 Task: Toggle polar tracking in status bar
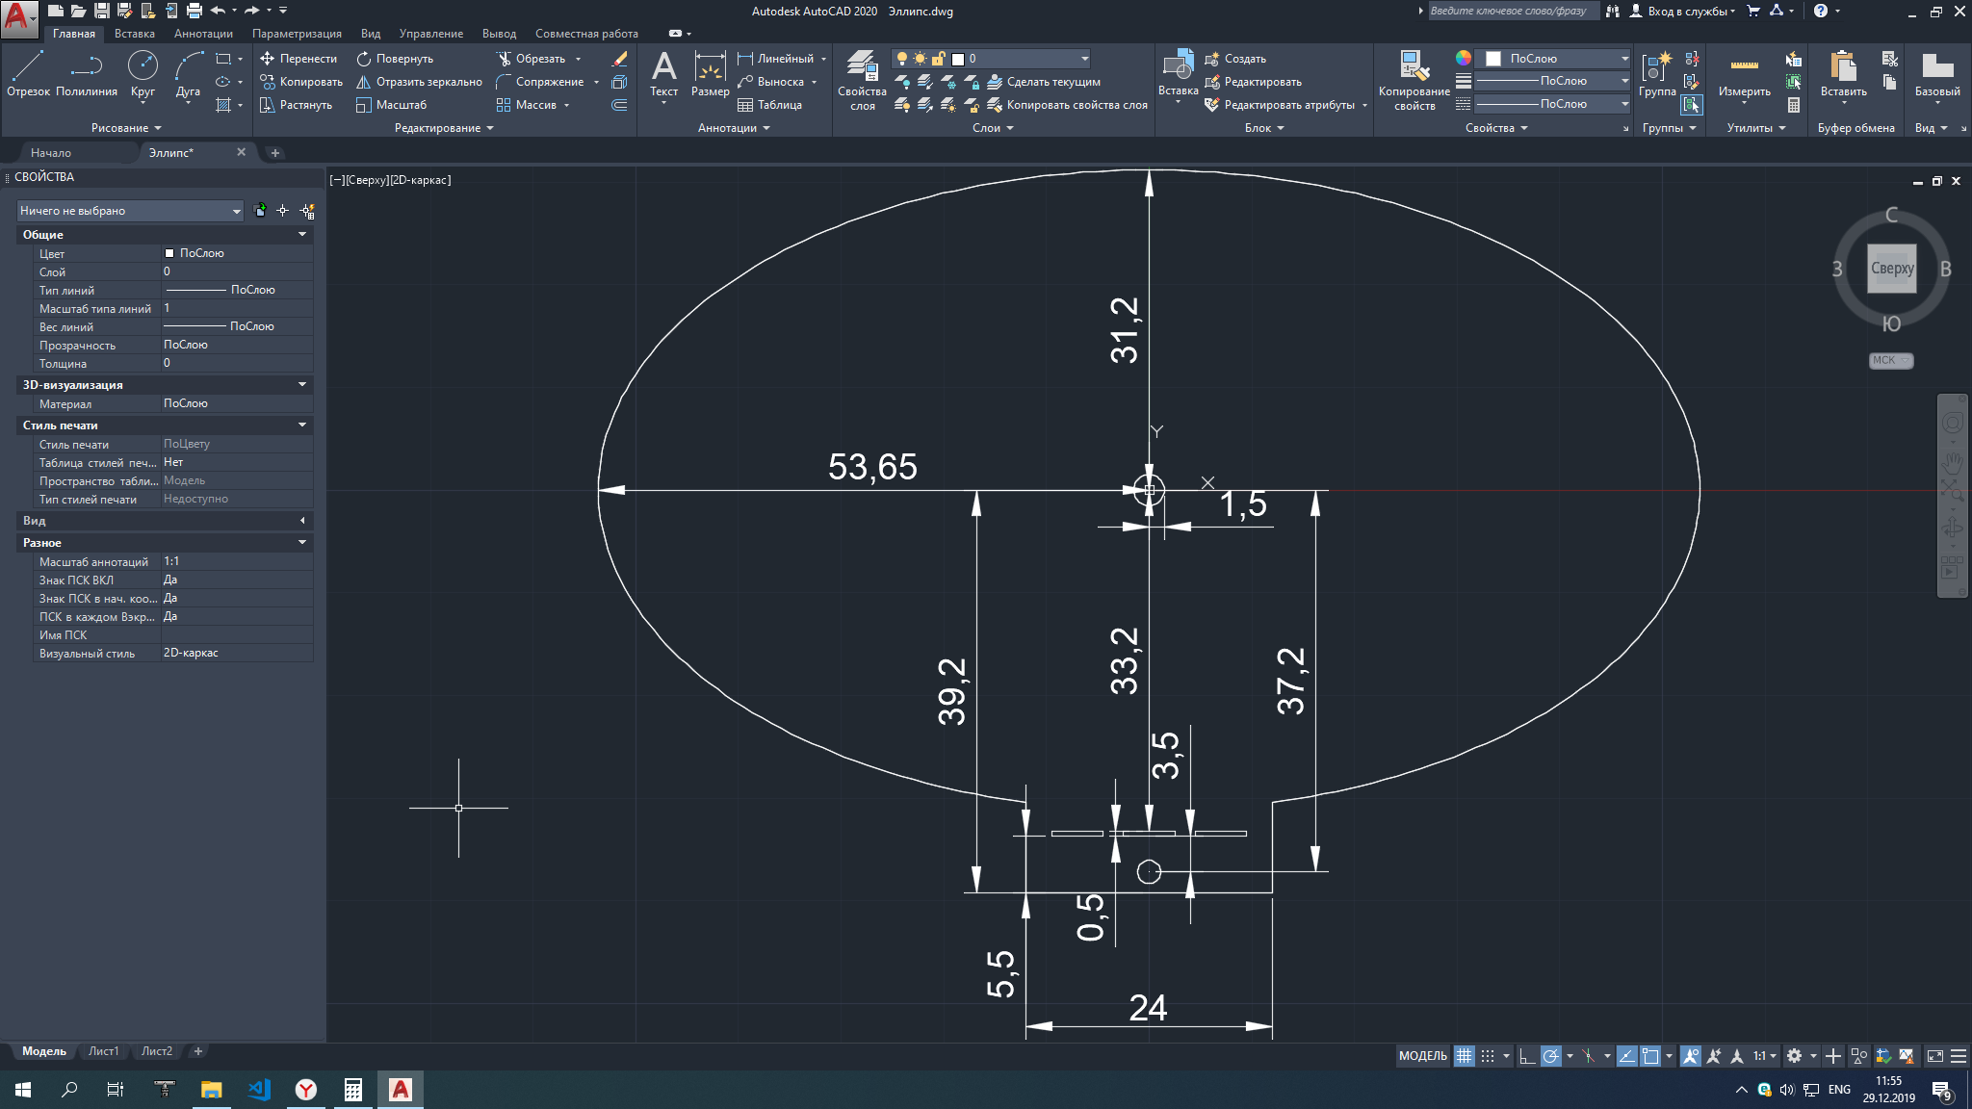coord(1550,1056)
